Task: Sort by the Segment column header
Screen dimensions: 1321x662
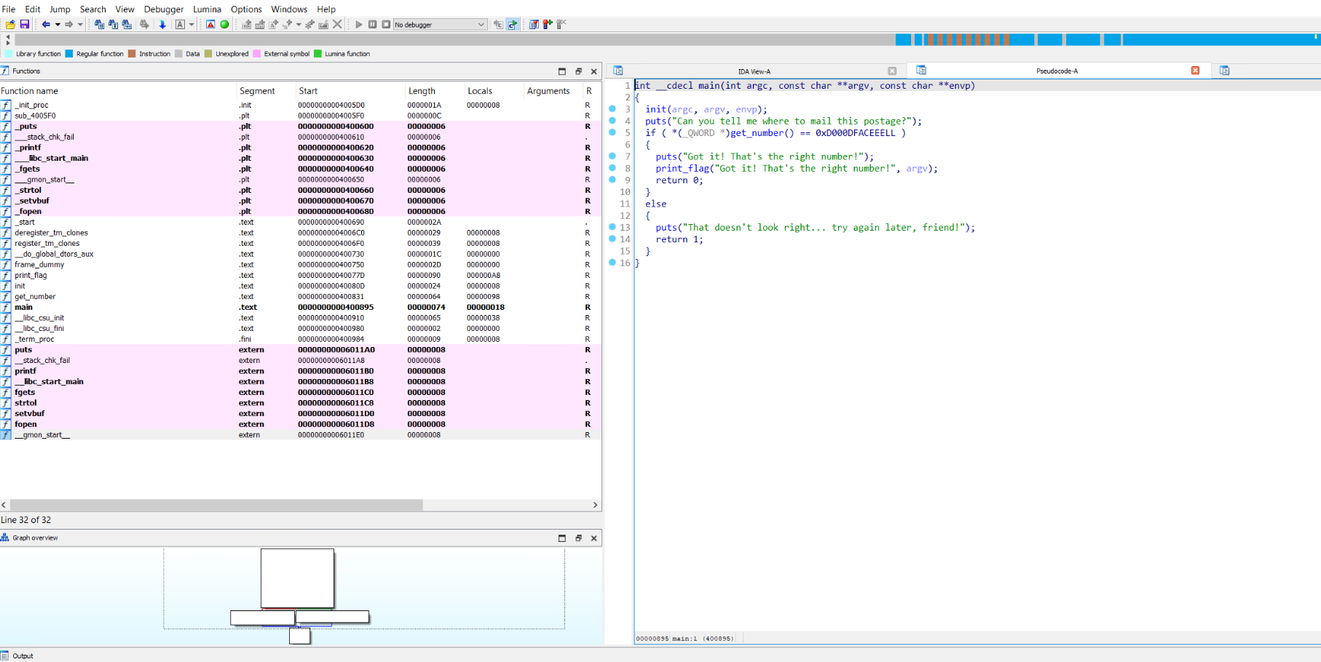Action: click(266, 91)
